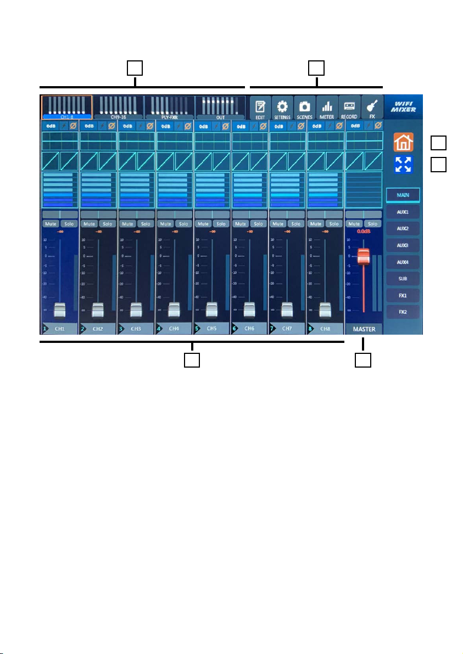Screen dimensions: 463x654
Task: Toggle phase invert on CH5
Action: pyautogui.click(x=225, y=126)
